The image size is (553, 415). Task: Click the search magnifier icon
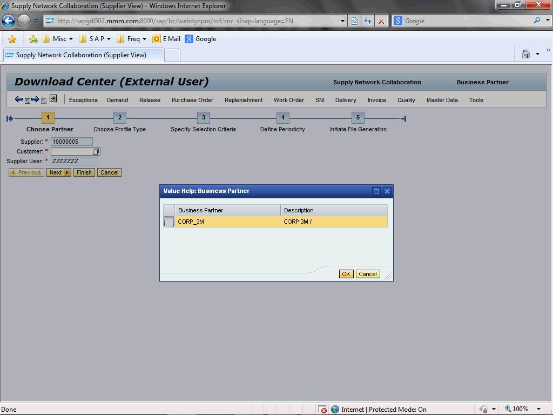[537, 21]
